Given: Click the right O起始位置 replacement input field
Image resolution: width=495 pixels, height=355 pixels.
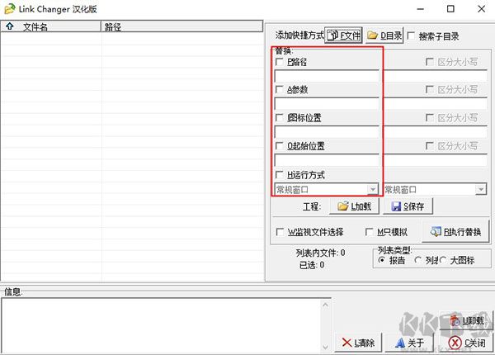Looking at the screenshot, I should pyautogui.click(x=436, y=160).
